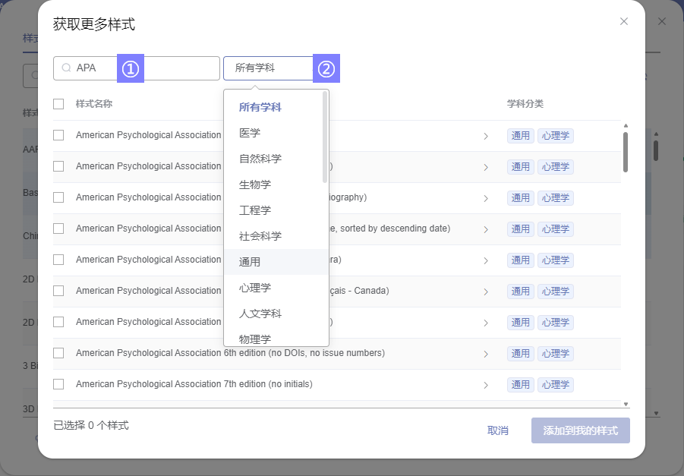Screen dimensions: 684x476
Task: Pick 心理学 from the dropdown options
Action: pyautogui.click(x=255, y=288)
